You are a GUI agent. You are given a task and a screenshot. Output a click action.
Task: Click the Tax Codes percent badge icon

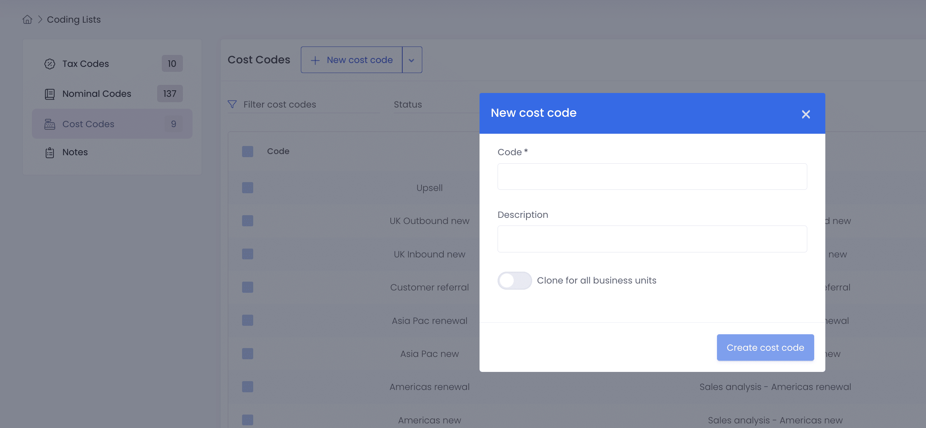tap(50, 64)
